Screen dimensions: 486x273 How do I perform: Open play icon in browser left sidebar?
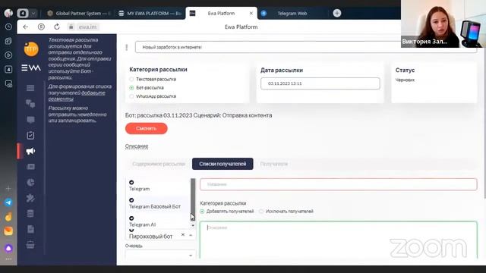(8, 55)
